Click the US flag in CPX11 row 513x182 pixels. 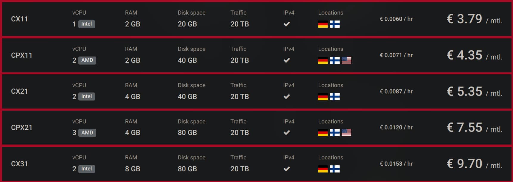[346, 60]
